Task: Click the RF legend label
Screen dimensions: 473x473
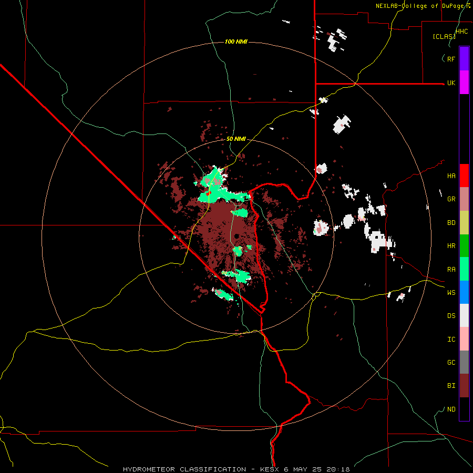Action: pos(451,59)
